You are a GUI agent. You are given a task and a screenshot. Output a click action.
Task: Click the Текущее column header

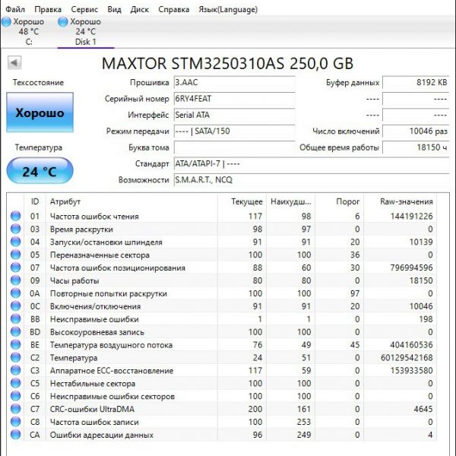tap(242, 201)
